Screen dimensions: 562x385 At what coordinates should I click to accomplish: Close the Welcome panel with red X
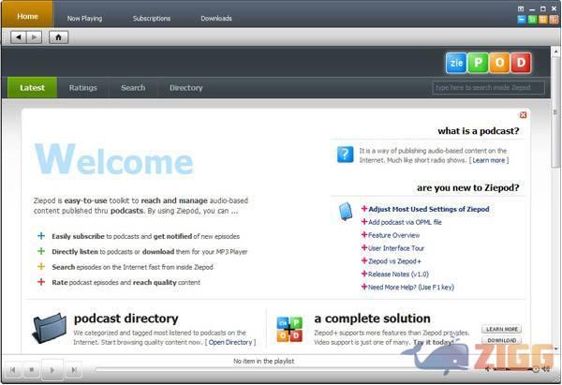523,115
